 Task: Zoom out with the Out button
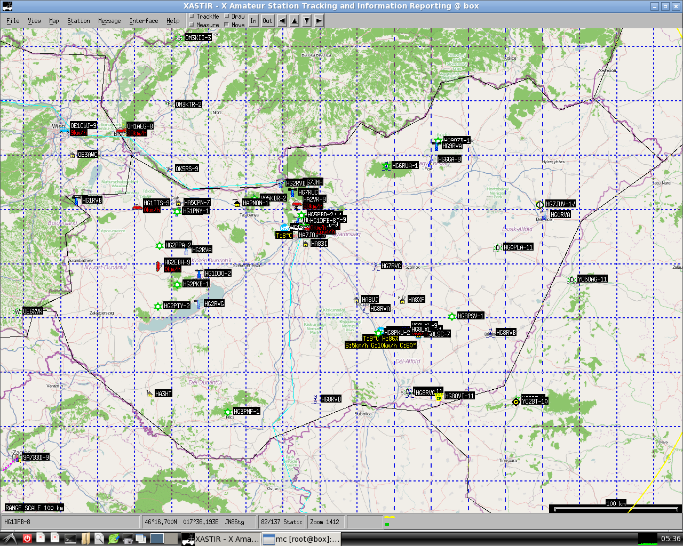(x=267, y=21)
